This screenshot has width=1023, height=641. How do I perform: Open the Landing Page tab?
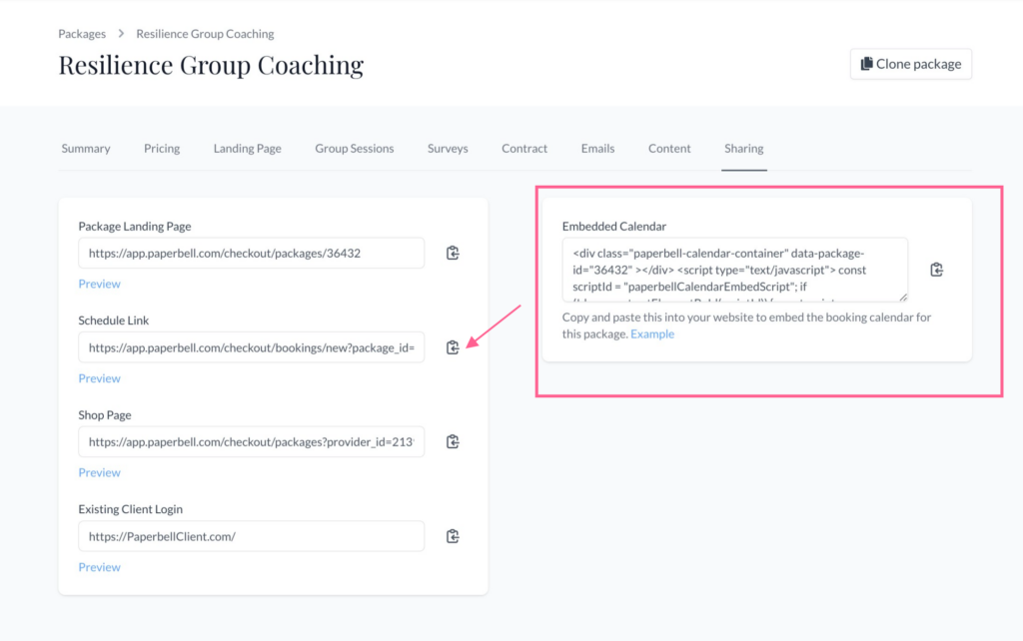coord(248,149)
